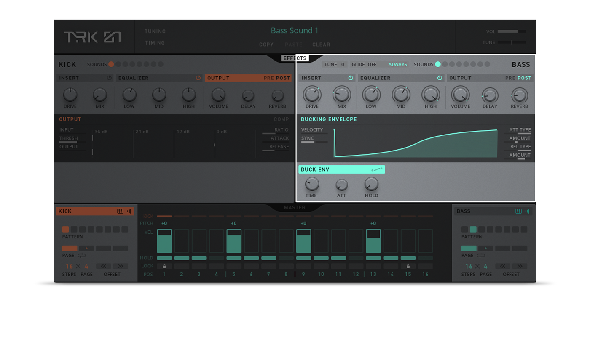The height and width of the screenshot is (338, 590).
Task: Open the Tuning section
Action: point(155,32)
